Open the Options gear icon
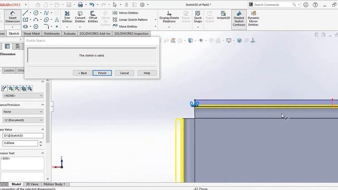This screenshot has width=338, height=190. [142, 5]
